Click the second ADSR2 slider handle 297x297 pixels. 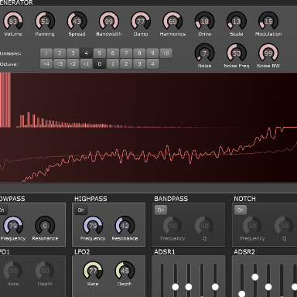255,277
